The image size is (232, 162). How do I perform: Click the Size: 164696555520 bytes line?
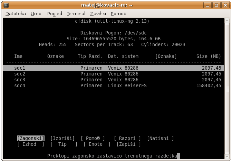[114, 39]
